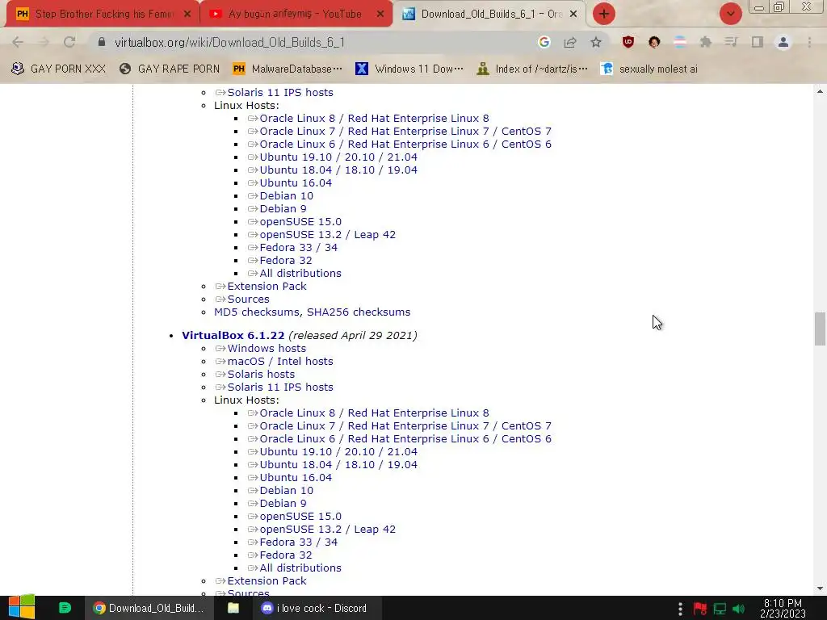Switch to the YouTube tab

tap(295, 14)
